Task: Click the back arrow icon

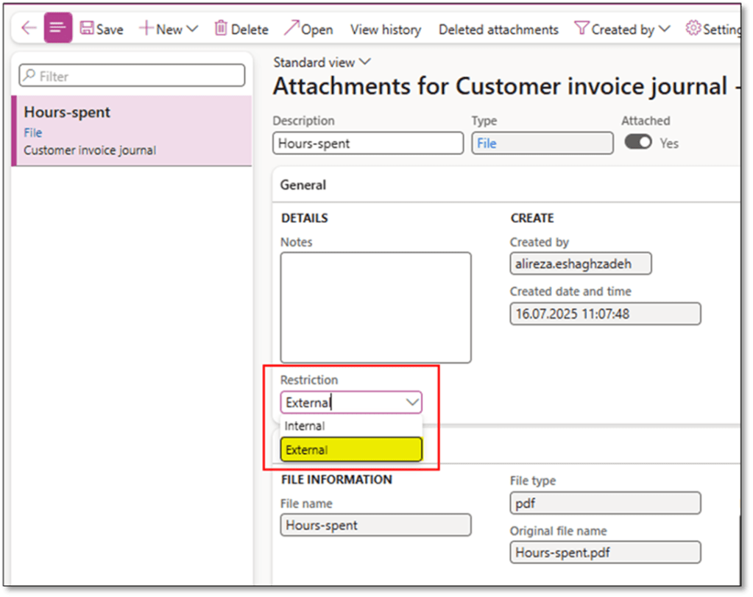Action: 29,29
